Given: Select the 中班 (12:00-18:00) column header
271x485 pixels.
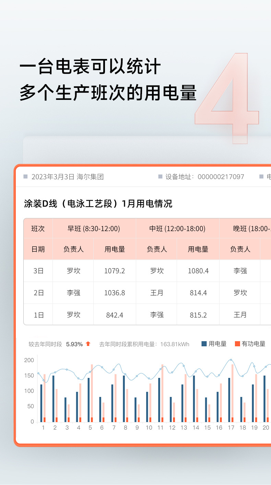Looking at the screenshot, I should tap(177, 229).
